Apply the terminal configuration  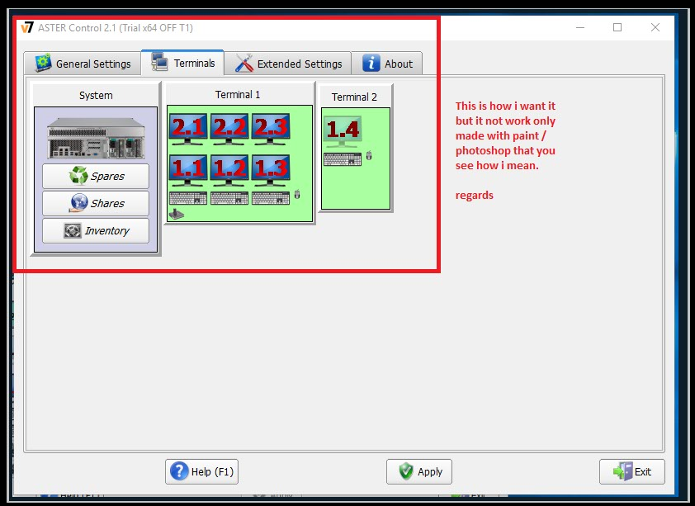click(x=418, y=471)
